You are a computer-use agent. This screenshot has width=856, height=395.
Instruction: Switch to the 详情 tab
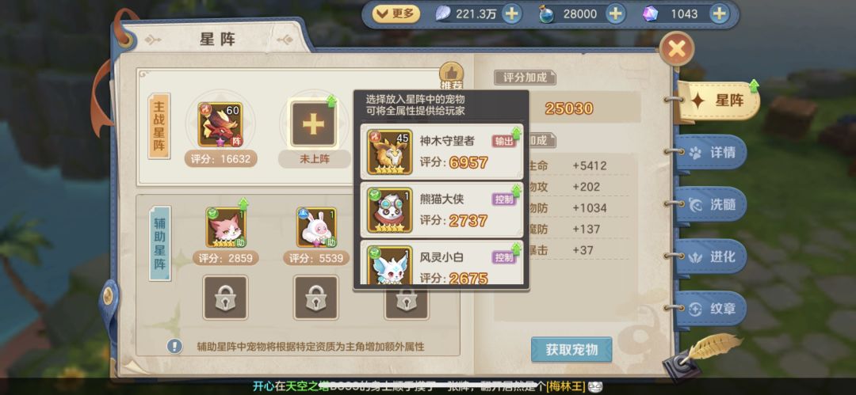[712, 152]
